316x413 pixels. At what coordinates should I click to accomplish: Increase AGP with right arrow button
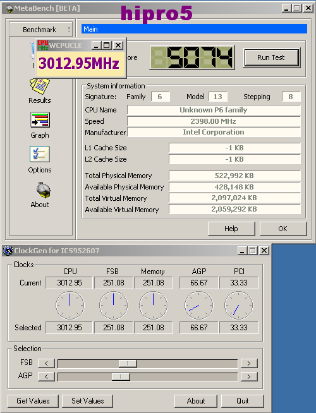249,376
